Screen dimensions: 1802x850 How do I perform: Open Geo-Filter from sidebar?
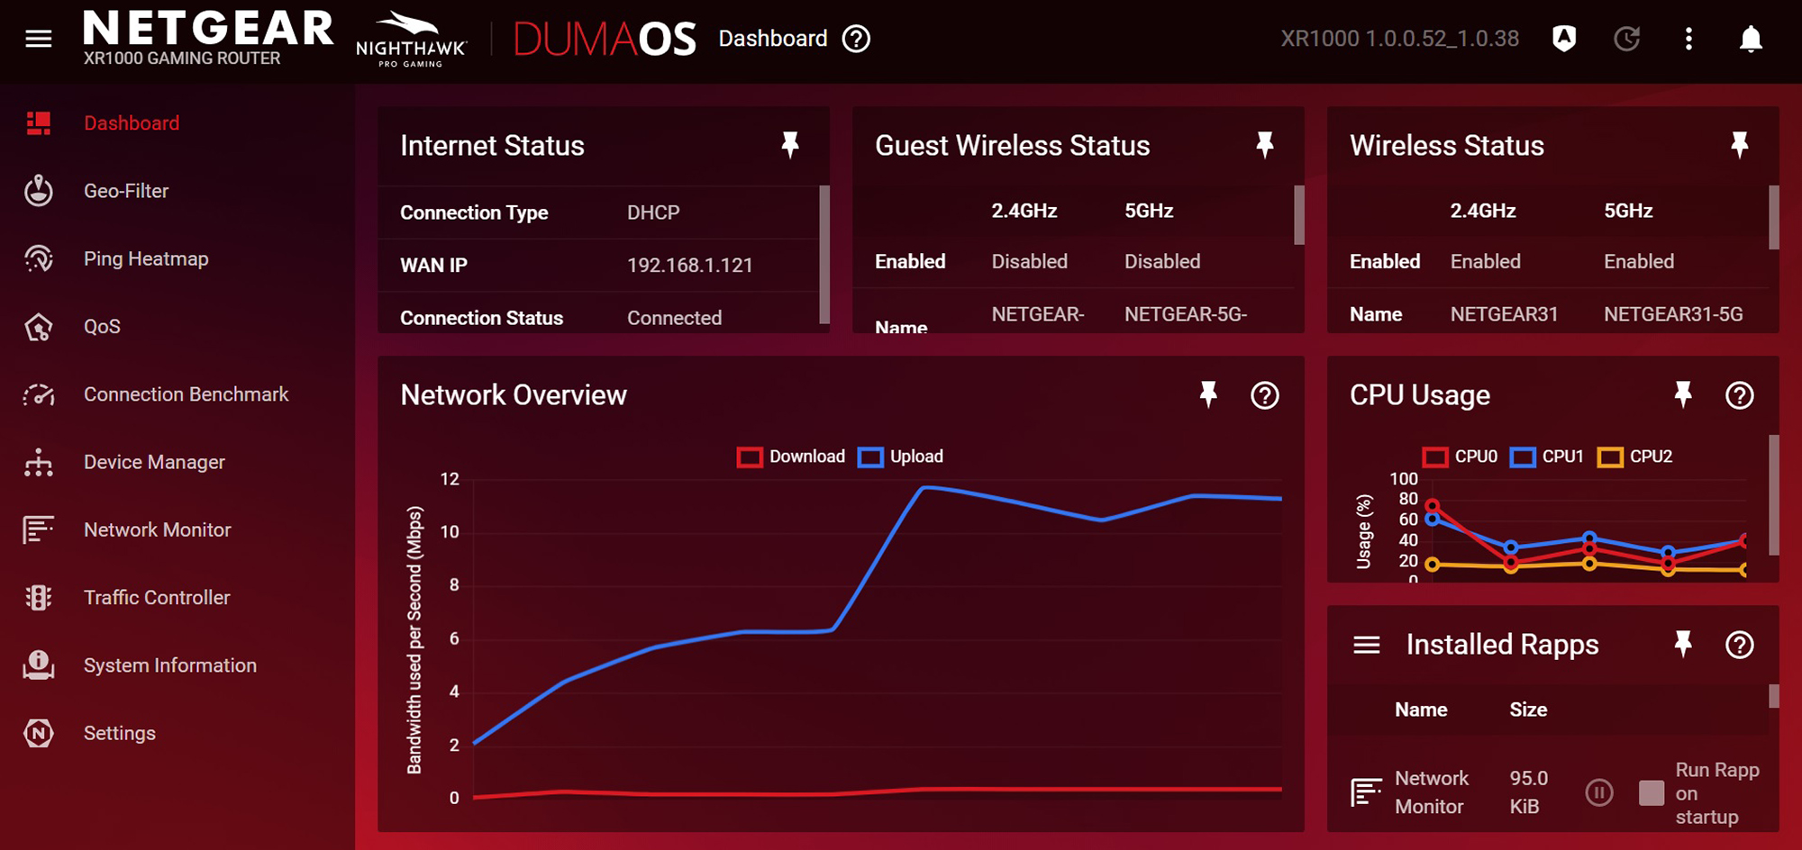[126, 191]
